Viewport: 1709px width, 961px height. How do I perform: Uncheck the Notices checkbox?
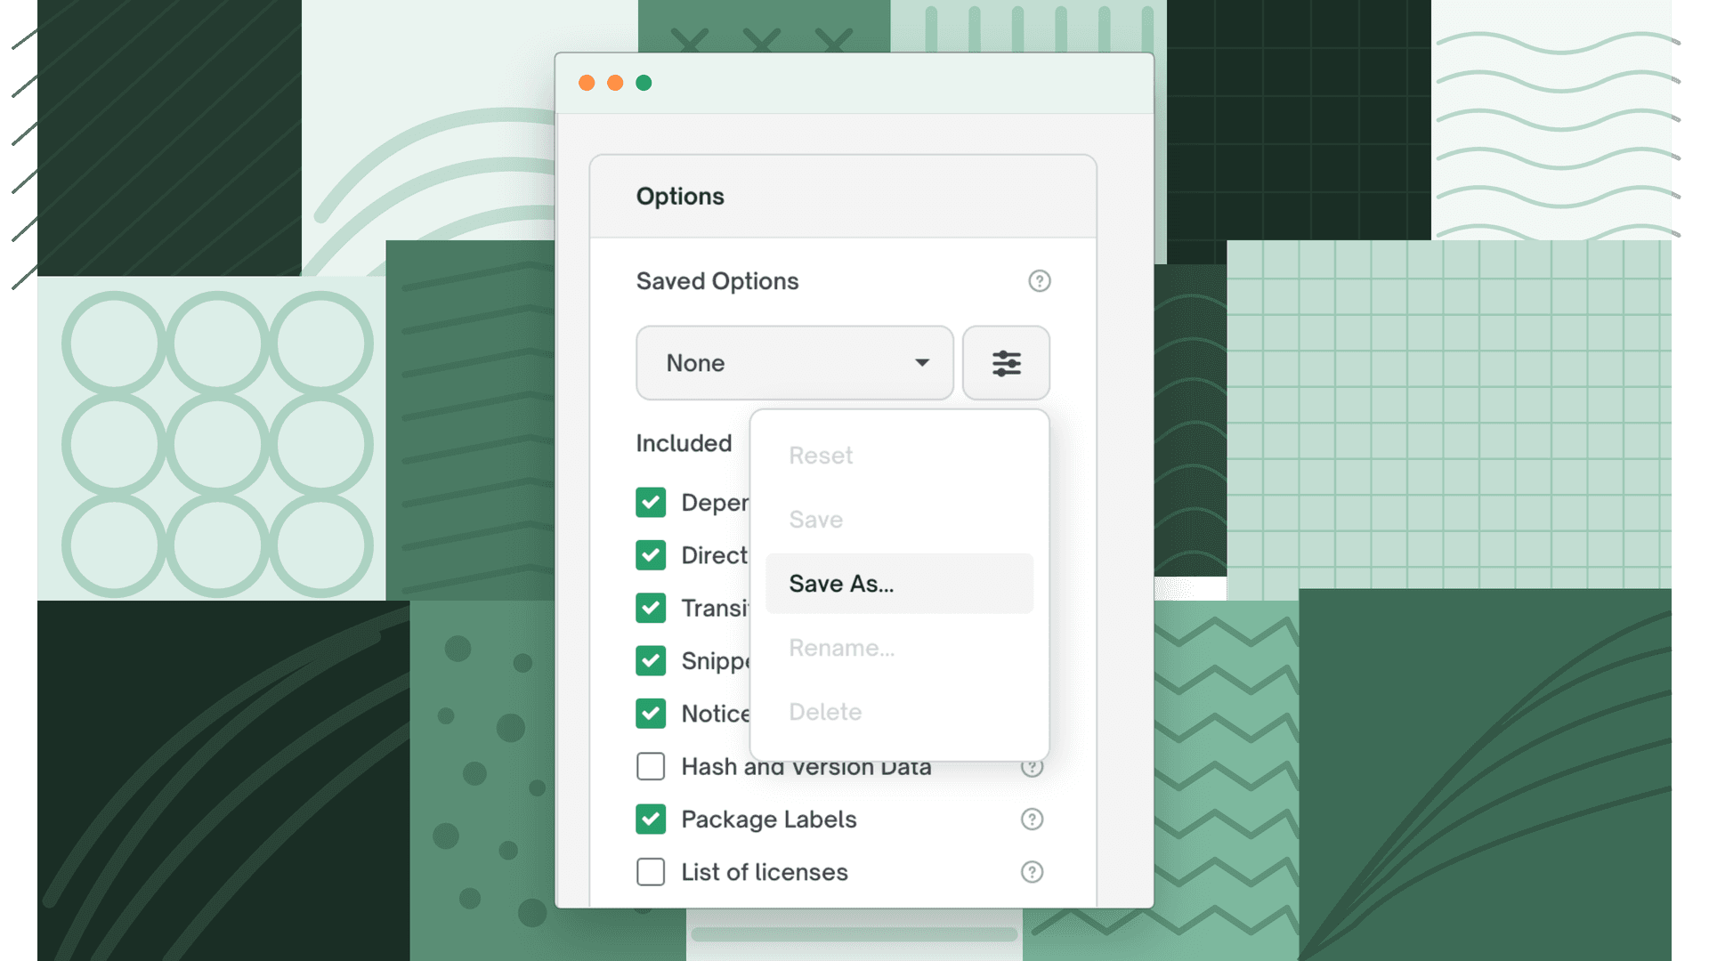click(651, 714)
